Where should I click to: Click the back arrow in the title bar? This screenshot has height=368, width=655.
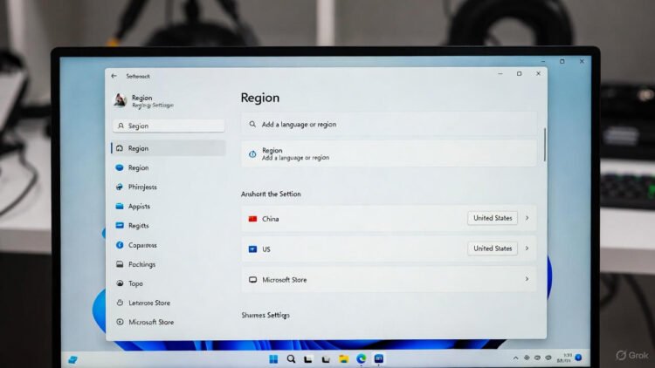pos(114,76)
